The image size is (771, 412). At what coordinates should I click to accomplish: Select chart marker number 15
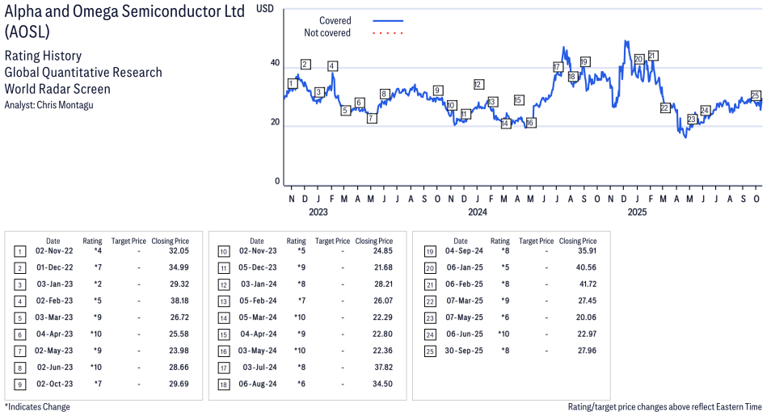click(x=518, y=100)
